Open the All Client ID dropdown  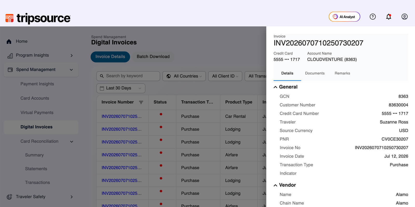click(225, 76)
